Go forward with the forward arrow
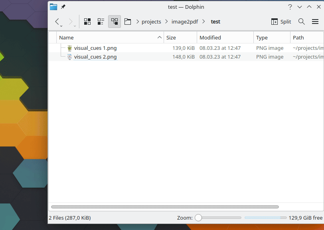324x230 pixels. click(71, 21)
